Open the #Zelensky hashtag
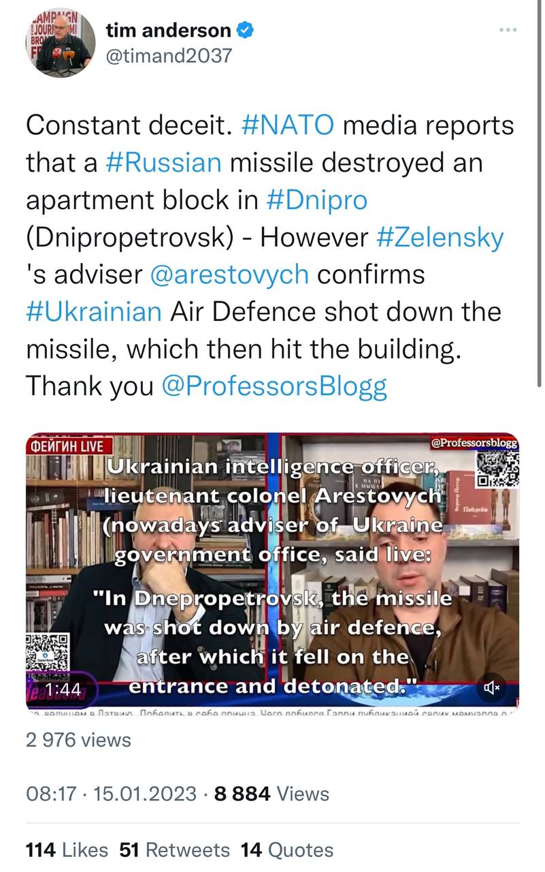 tap(440, 237)
